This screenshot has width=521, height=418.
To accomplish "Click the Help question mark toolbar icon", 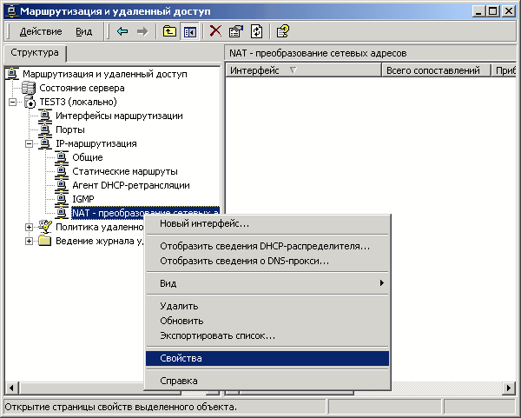I will pos(282,31).
